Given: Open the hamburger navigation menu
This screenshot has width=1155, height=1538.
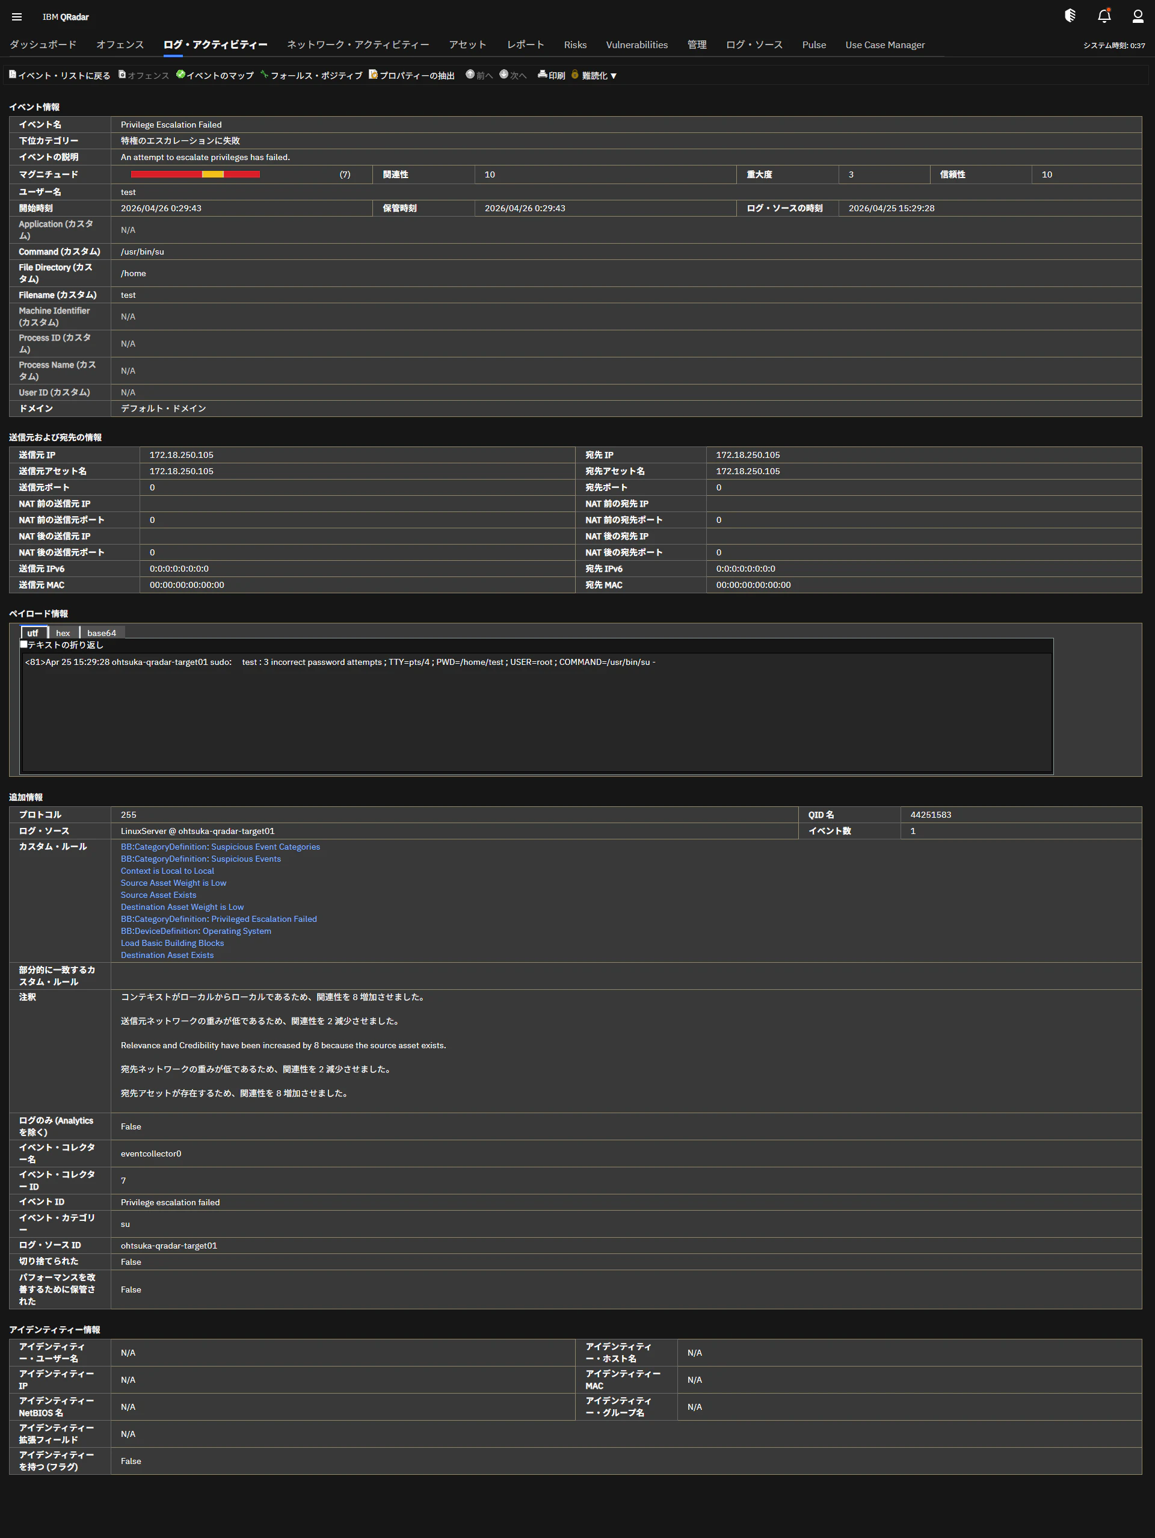Looking at the screenshot, I should coord(16,16).
